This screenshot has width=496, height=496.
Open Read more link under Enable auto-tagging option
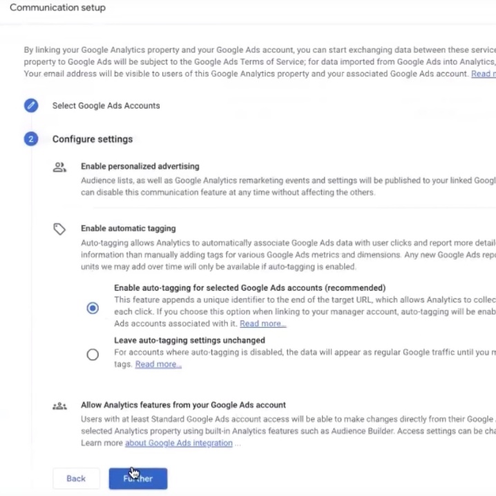tap(263, 324)
